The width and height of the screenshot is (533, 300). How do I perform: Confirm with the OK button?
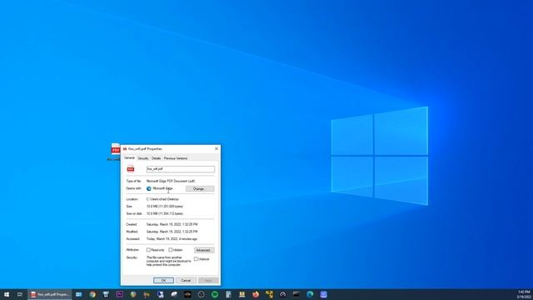click(x=163, y=280)
